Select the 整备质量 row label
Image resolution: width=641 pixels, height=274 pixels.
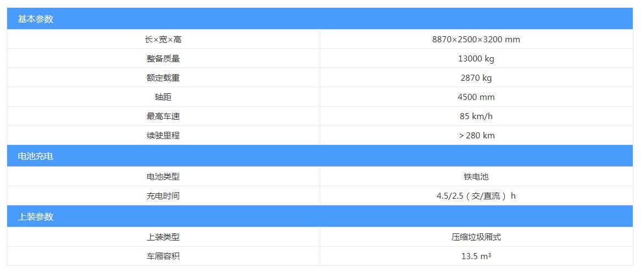pos(163,59)
